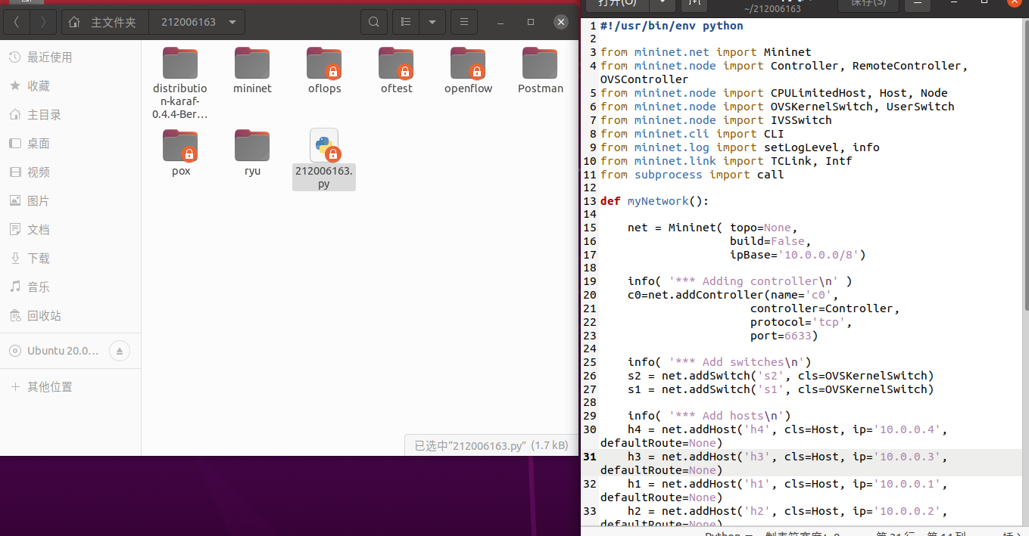The height and width of the screenshot is (536, 1029).
Task: Eject the Ubuntu 20.0 disc
Action: [x=120, y=351]
